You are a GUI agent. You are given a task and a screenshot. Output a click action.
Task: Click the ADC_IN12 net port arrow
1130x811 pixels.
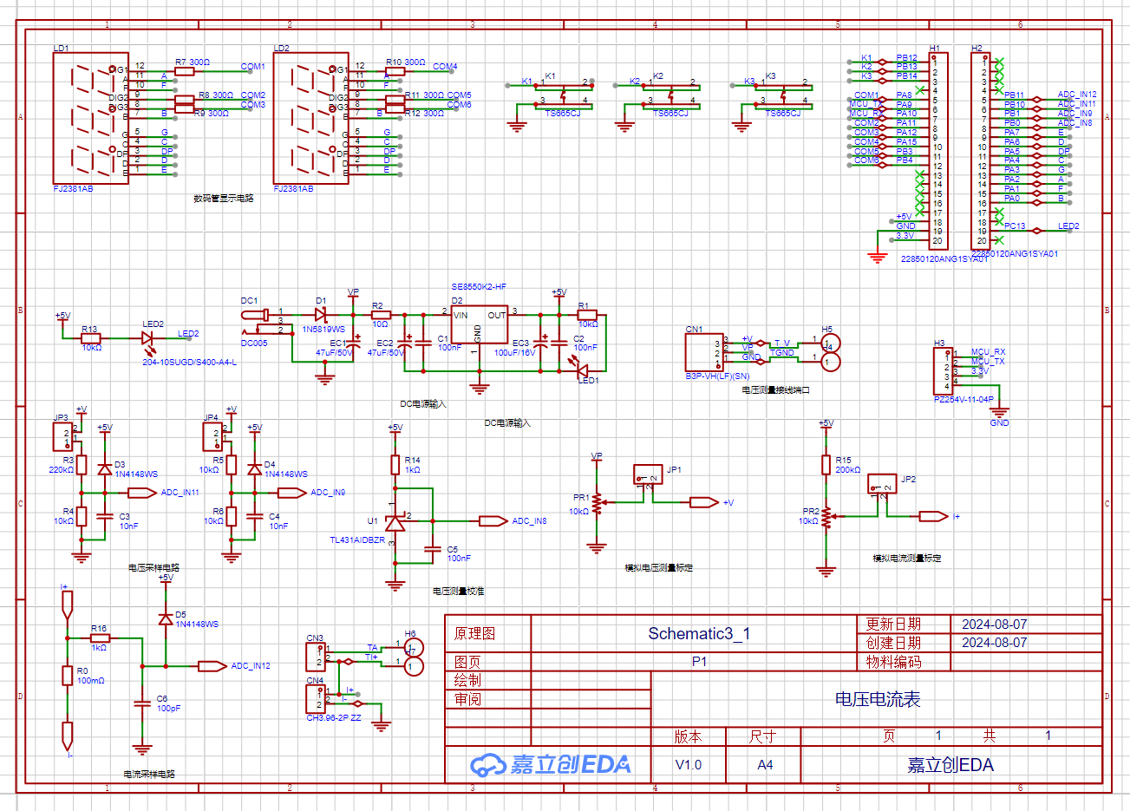tap(212, 666)
